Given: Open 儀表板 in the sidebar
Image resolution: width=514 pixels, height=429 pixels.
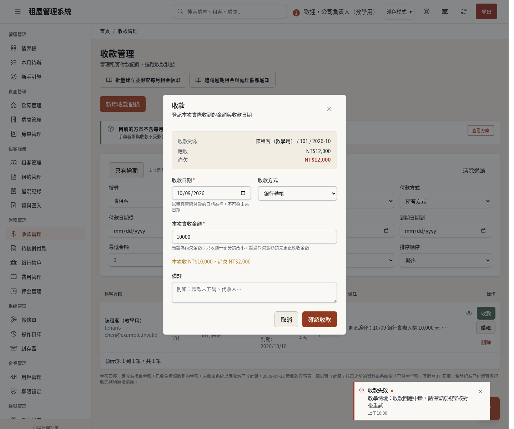Looking at the screenshot, I should click(x=46, y=48).
